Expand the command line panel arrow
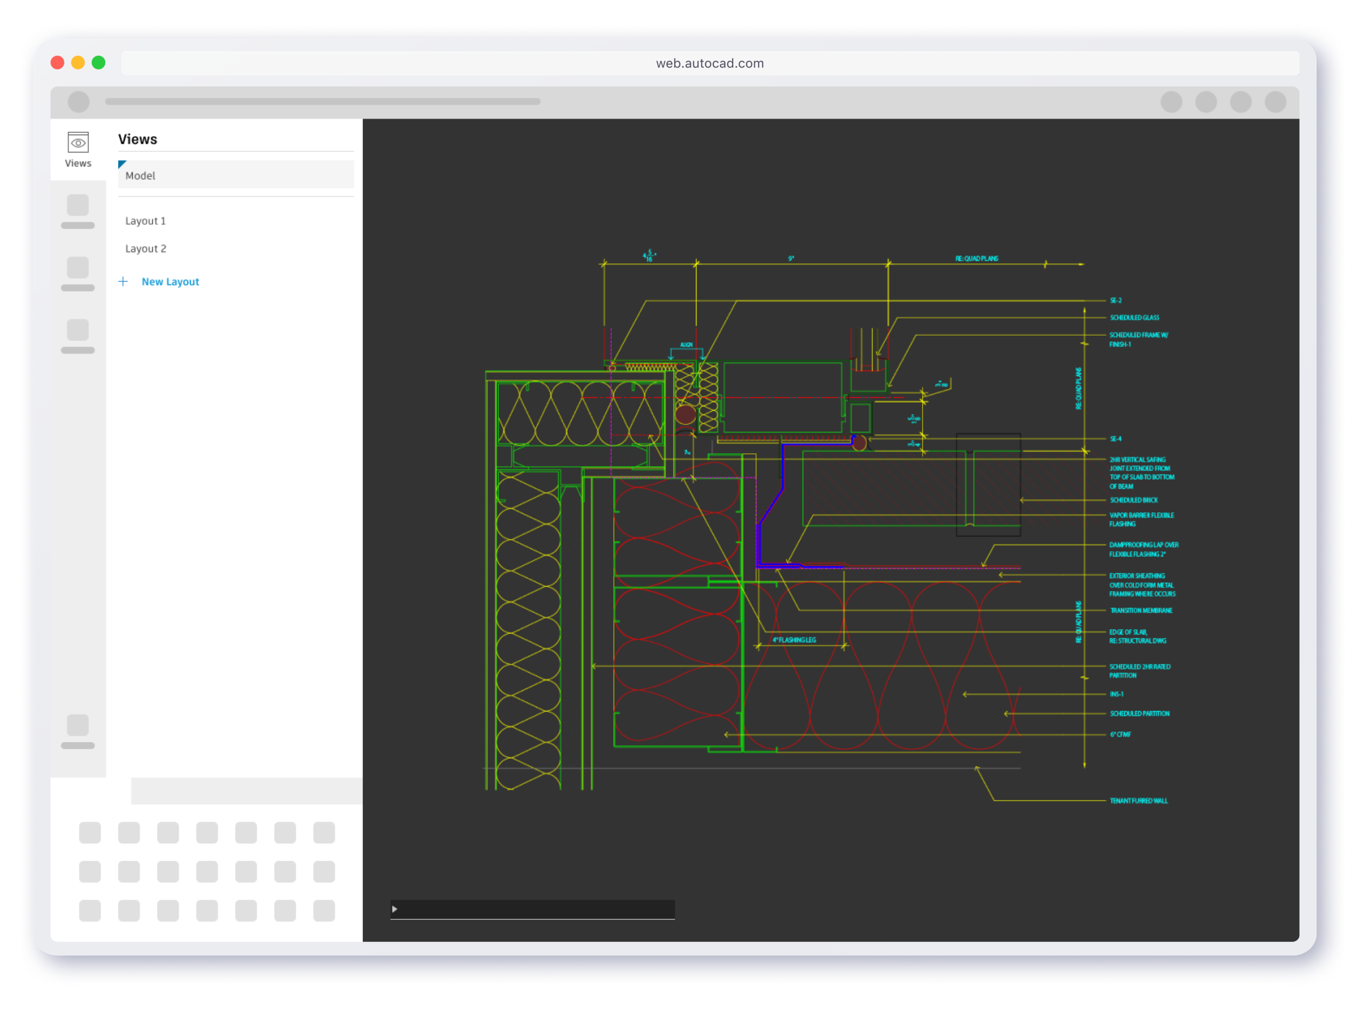This screenshot has height=1018, width=1350. click(395, 910)
